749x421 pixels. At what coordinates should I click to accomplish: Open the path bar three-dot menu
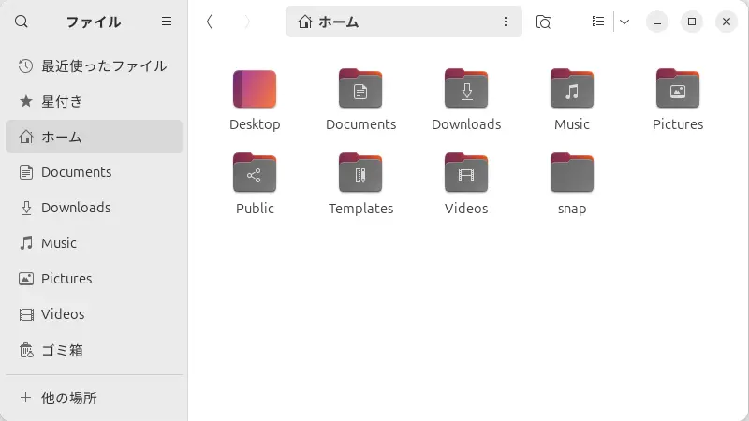point(506,22)
